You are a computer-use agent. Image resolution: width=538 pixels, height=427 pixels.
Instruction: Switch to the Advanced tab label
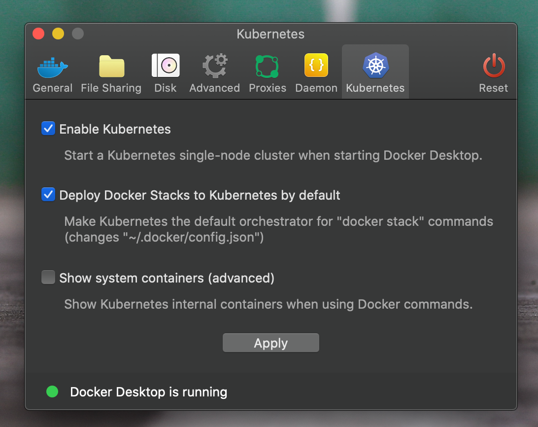215,88
